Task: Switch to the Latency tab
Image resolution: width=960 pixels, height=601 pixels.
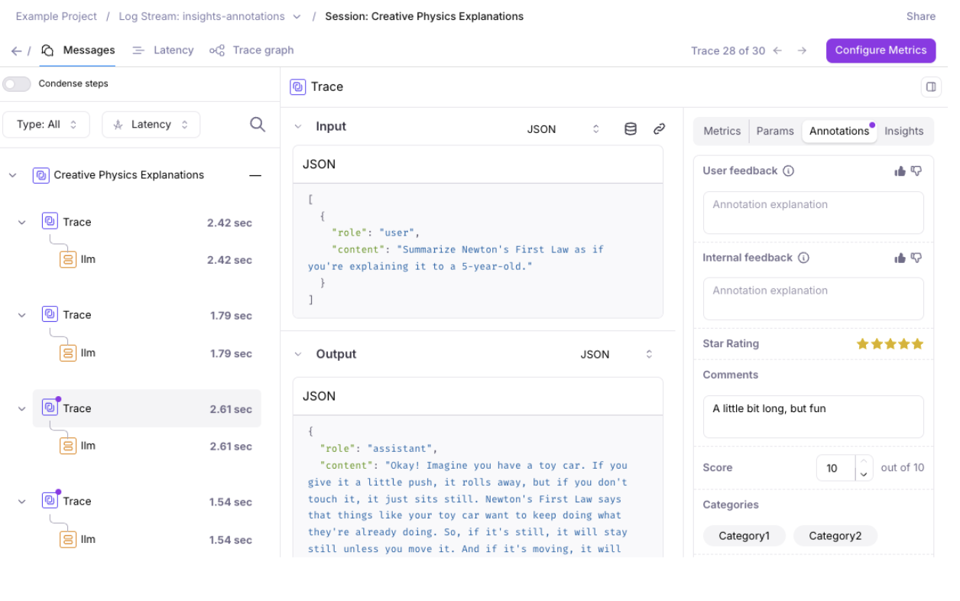Action: (163, 50)
